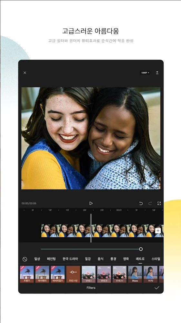Screen dimensions: 181x323
Task: Open the selected 프린스턴 filter adjustment
Action: (x=73, y=274)
